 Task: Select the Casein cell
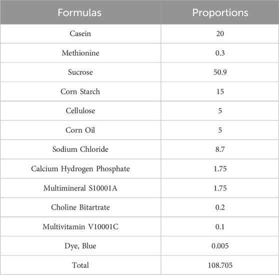(x=80, y=33)
